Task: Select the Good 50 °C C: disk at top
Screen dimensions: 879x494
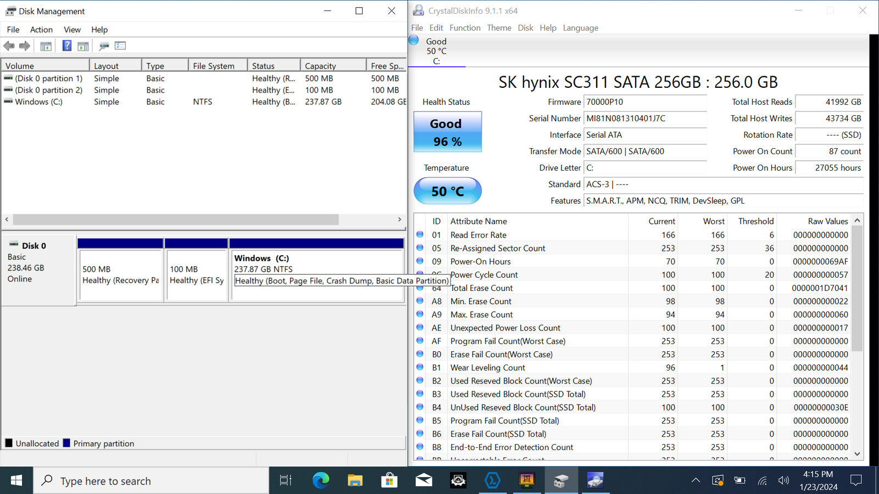Action: [x=437, y=51]
